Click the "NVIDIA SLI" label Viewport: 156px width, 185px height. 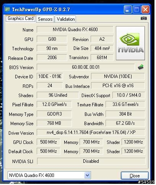(23, 162)
